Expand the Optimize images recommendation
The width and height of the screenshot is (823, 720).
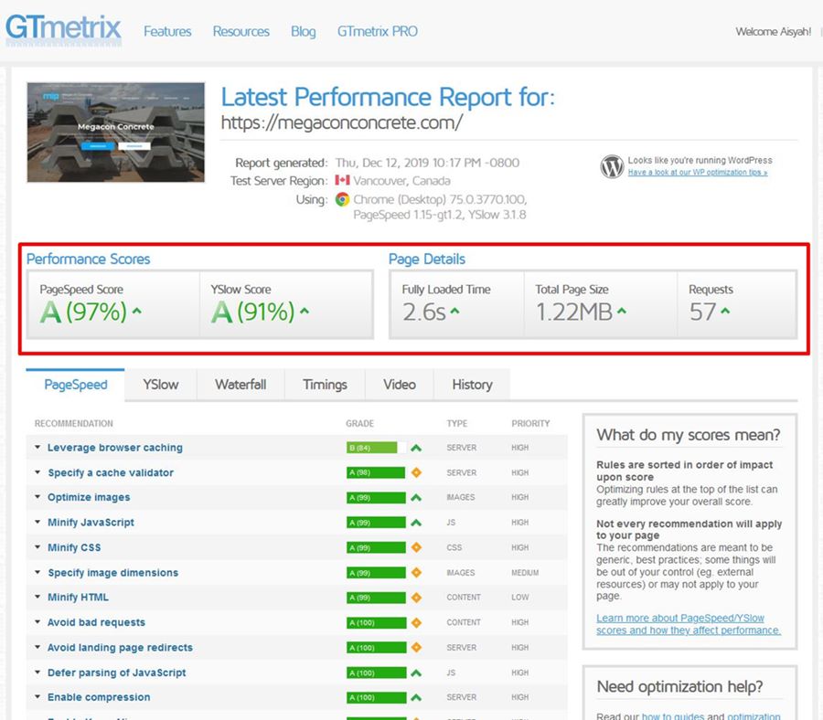pyautogui.click(x=88, y=497)
